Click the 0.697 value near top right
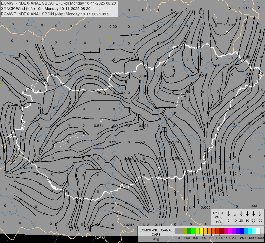 coord(244,8)
